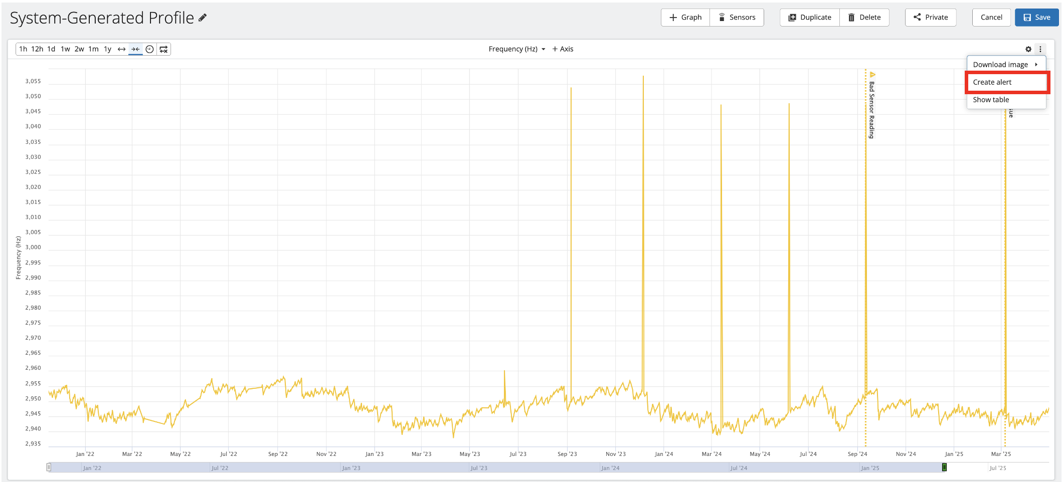Screen dimensions: 1062x482
Task: Set time range to 1h
Action: [23, 49]
